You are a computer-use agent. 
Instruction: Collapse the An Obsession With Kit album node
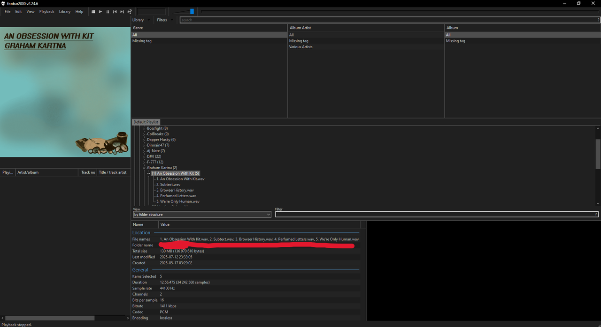148,173
